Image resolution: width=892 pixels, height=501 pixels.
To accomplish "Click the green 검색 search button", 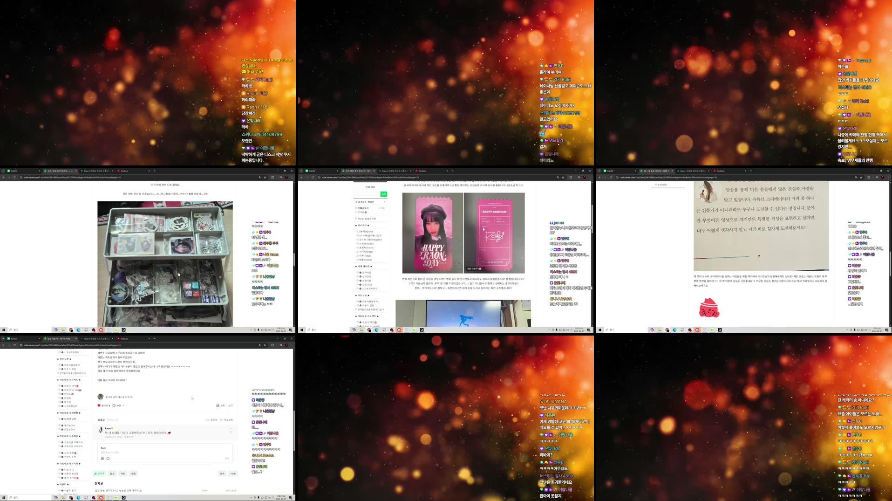I will pos(384,194).
